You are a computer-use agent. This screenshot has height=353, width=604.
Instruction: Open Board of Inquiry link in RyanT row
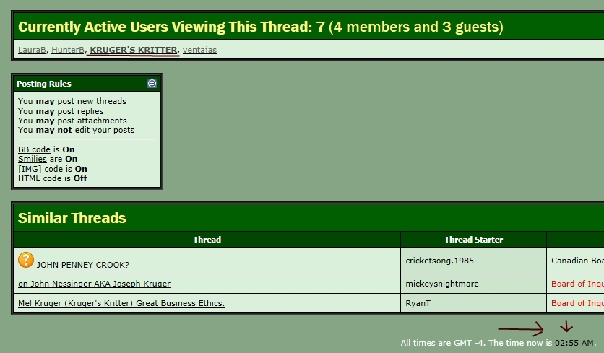(x=577, y=303)
